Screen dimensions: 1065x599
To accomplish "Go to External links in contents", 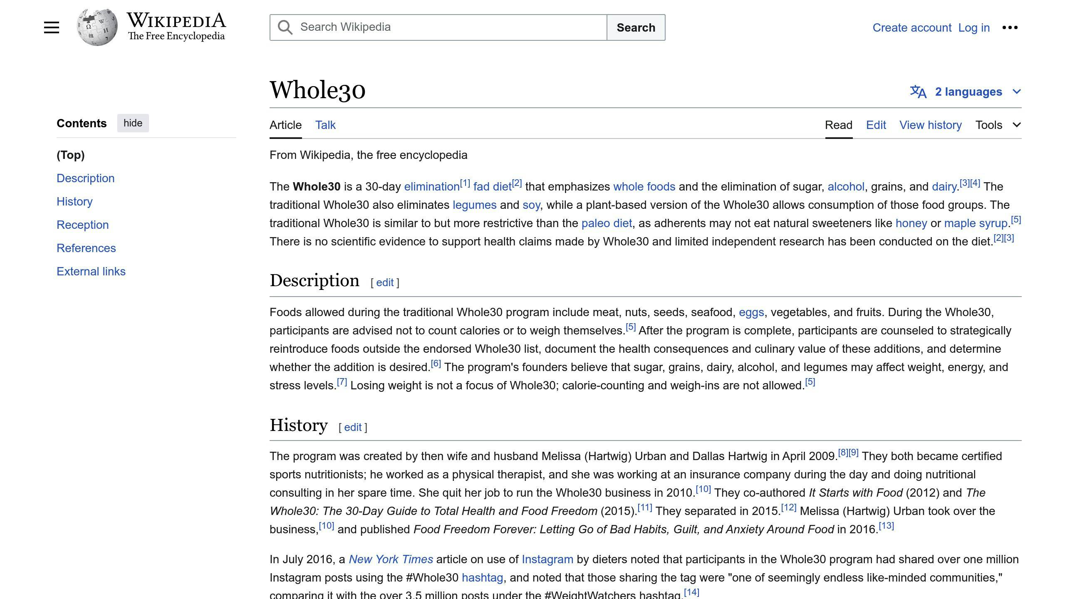I will pos(91,271).
